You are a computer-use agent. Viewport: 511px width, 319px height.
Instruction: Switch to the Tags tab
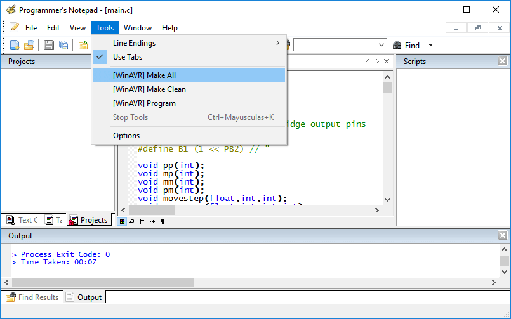coord(54,220)
